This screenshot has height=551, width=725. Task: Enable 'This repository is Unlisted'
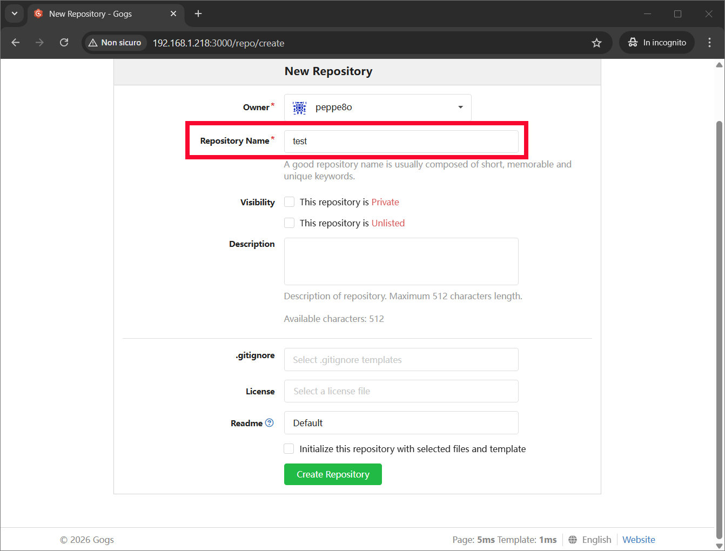tap(289, 223)
